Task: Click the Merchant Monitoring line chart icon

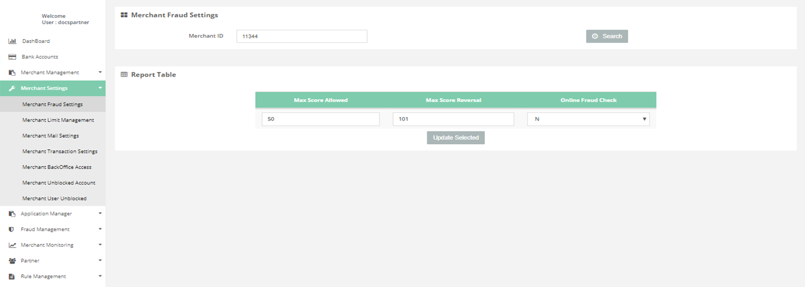Action: (12, 245)
